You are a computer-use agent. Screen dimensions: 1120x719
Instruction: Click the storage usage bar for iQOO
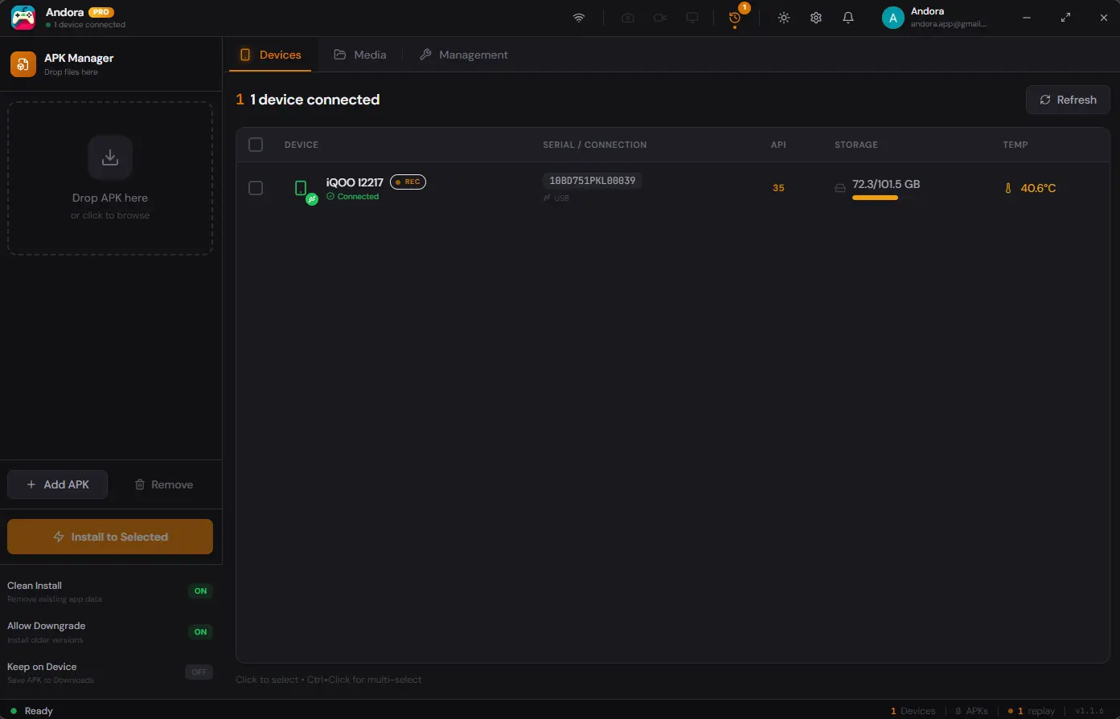876,198
